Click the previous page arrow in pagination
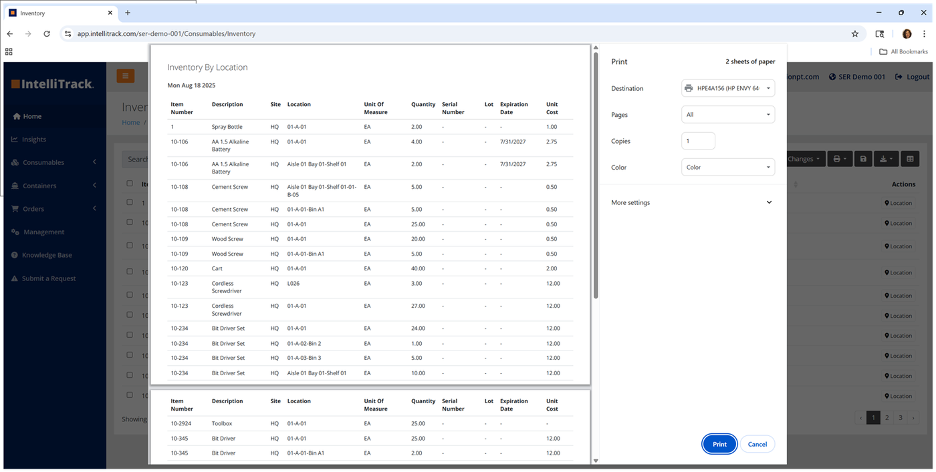936x472 pixels. point(860,418)
